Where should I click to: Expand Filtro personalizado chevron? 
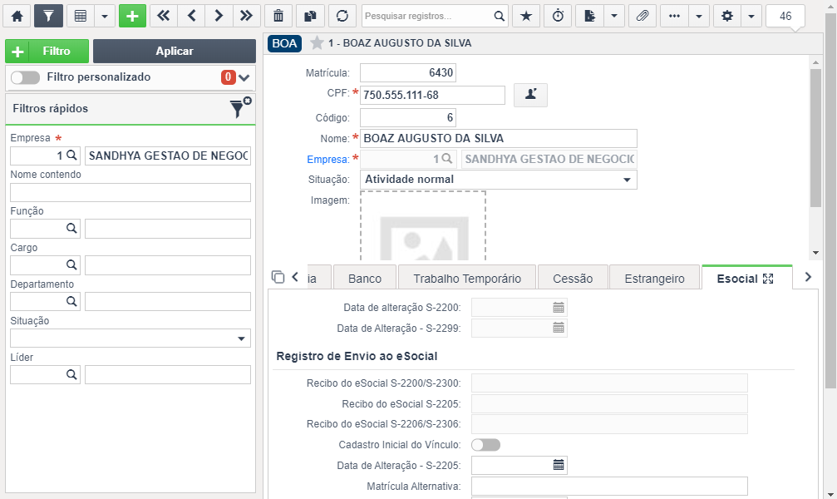[244, 78]
